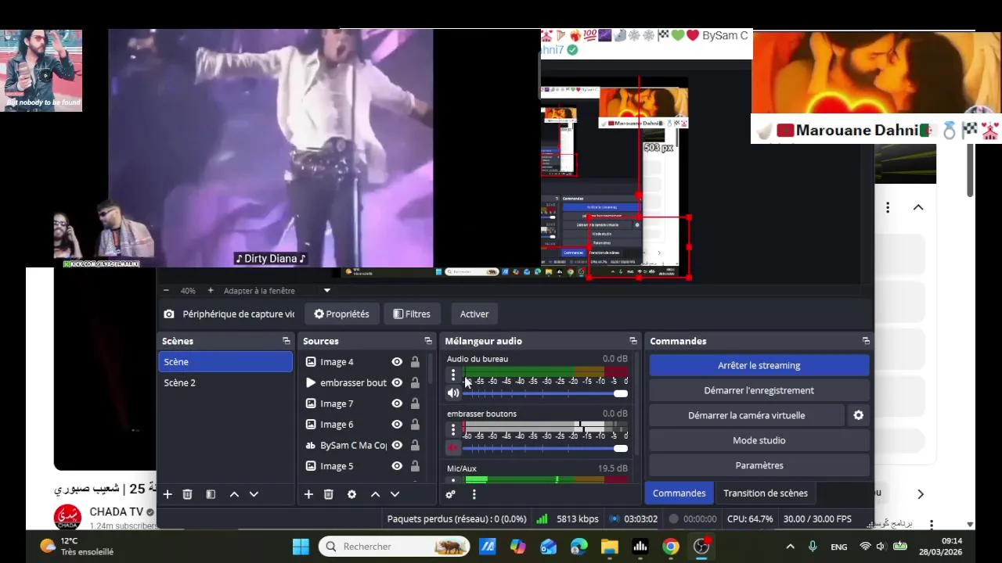Image resolution: width=1002 pixels, height=563 pixels.
Task: Move scene up with arrow
Action: tap(234, 494)
